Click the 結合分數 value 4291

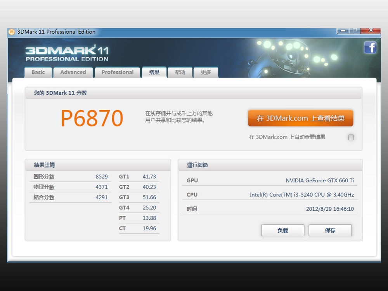pyautogui.click(x=102, y=197)
